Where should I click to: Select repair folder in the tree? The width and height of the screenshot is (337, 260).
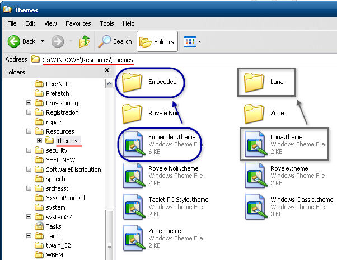pyautogui.click(x=54, y=122)
